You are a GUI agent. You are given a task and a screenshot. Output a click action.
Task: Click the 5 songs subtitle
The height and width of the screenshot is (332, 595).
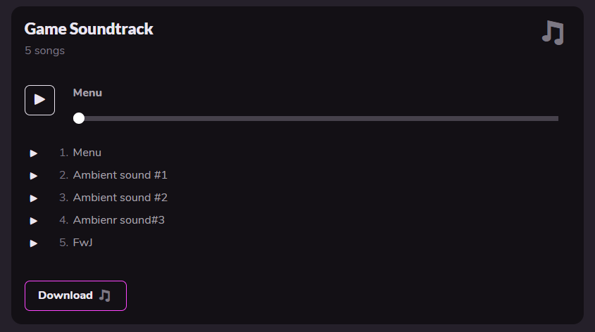pos(44,51)
